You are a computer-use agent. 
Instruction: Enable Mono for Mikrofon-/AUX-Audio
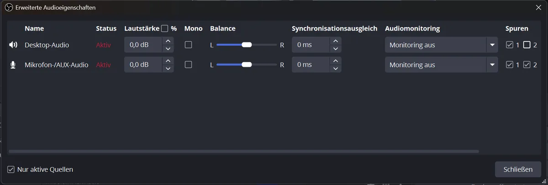pos(188,65)
